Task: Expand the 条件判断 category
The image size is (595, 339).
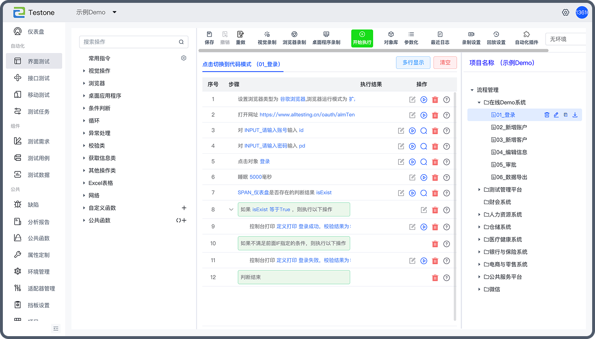Action: pyautogui.click(x=84, y=108)
